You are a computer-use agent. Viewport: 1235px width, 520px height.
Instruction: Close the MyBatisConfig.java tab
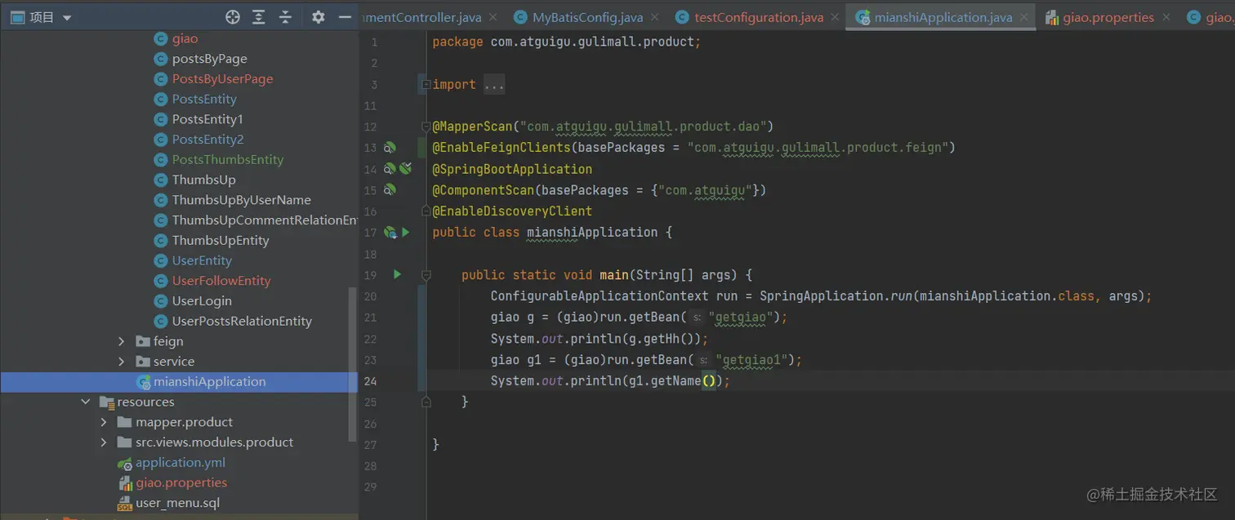click(x=655, y=17)
